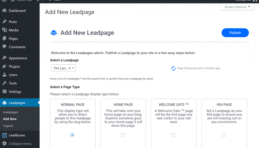Viewport: 259px width, 148px height.
Task: Click the Posts pushpin icon
Action: [x=4, y=22]
